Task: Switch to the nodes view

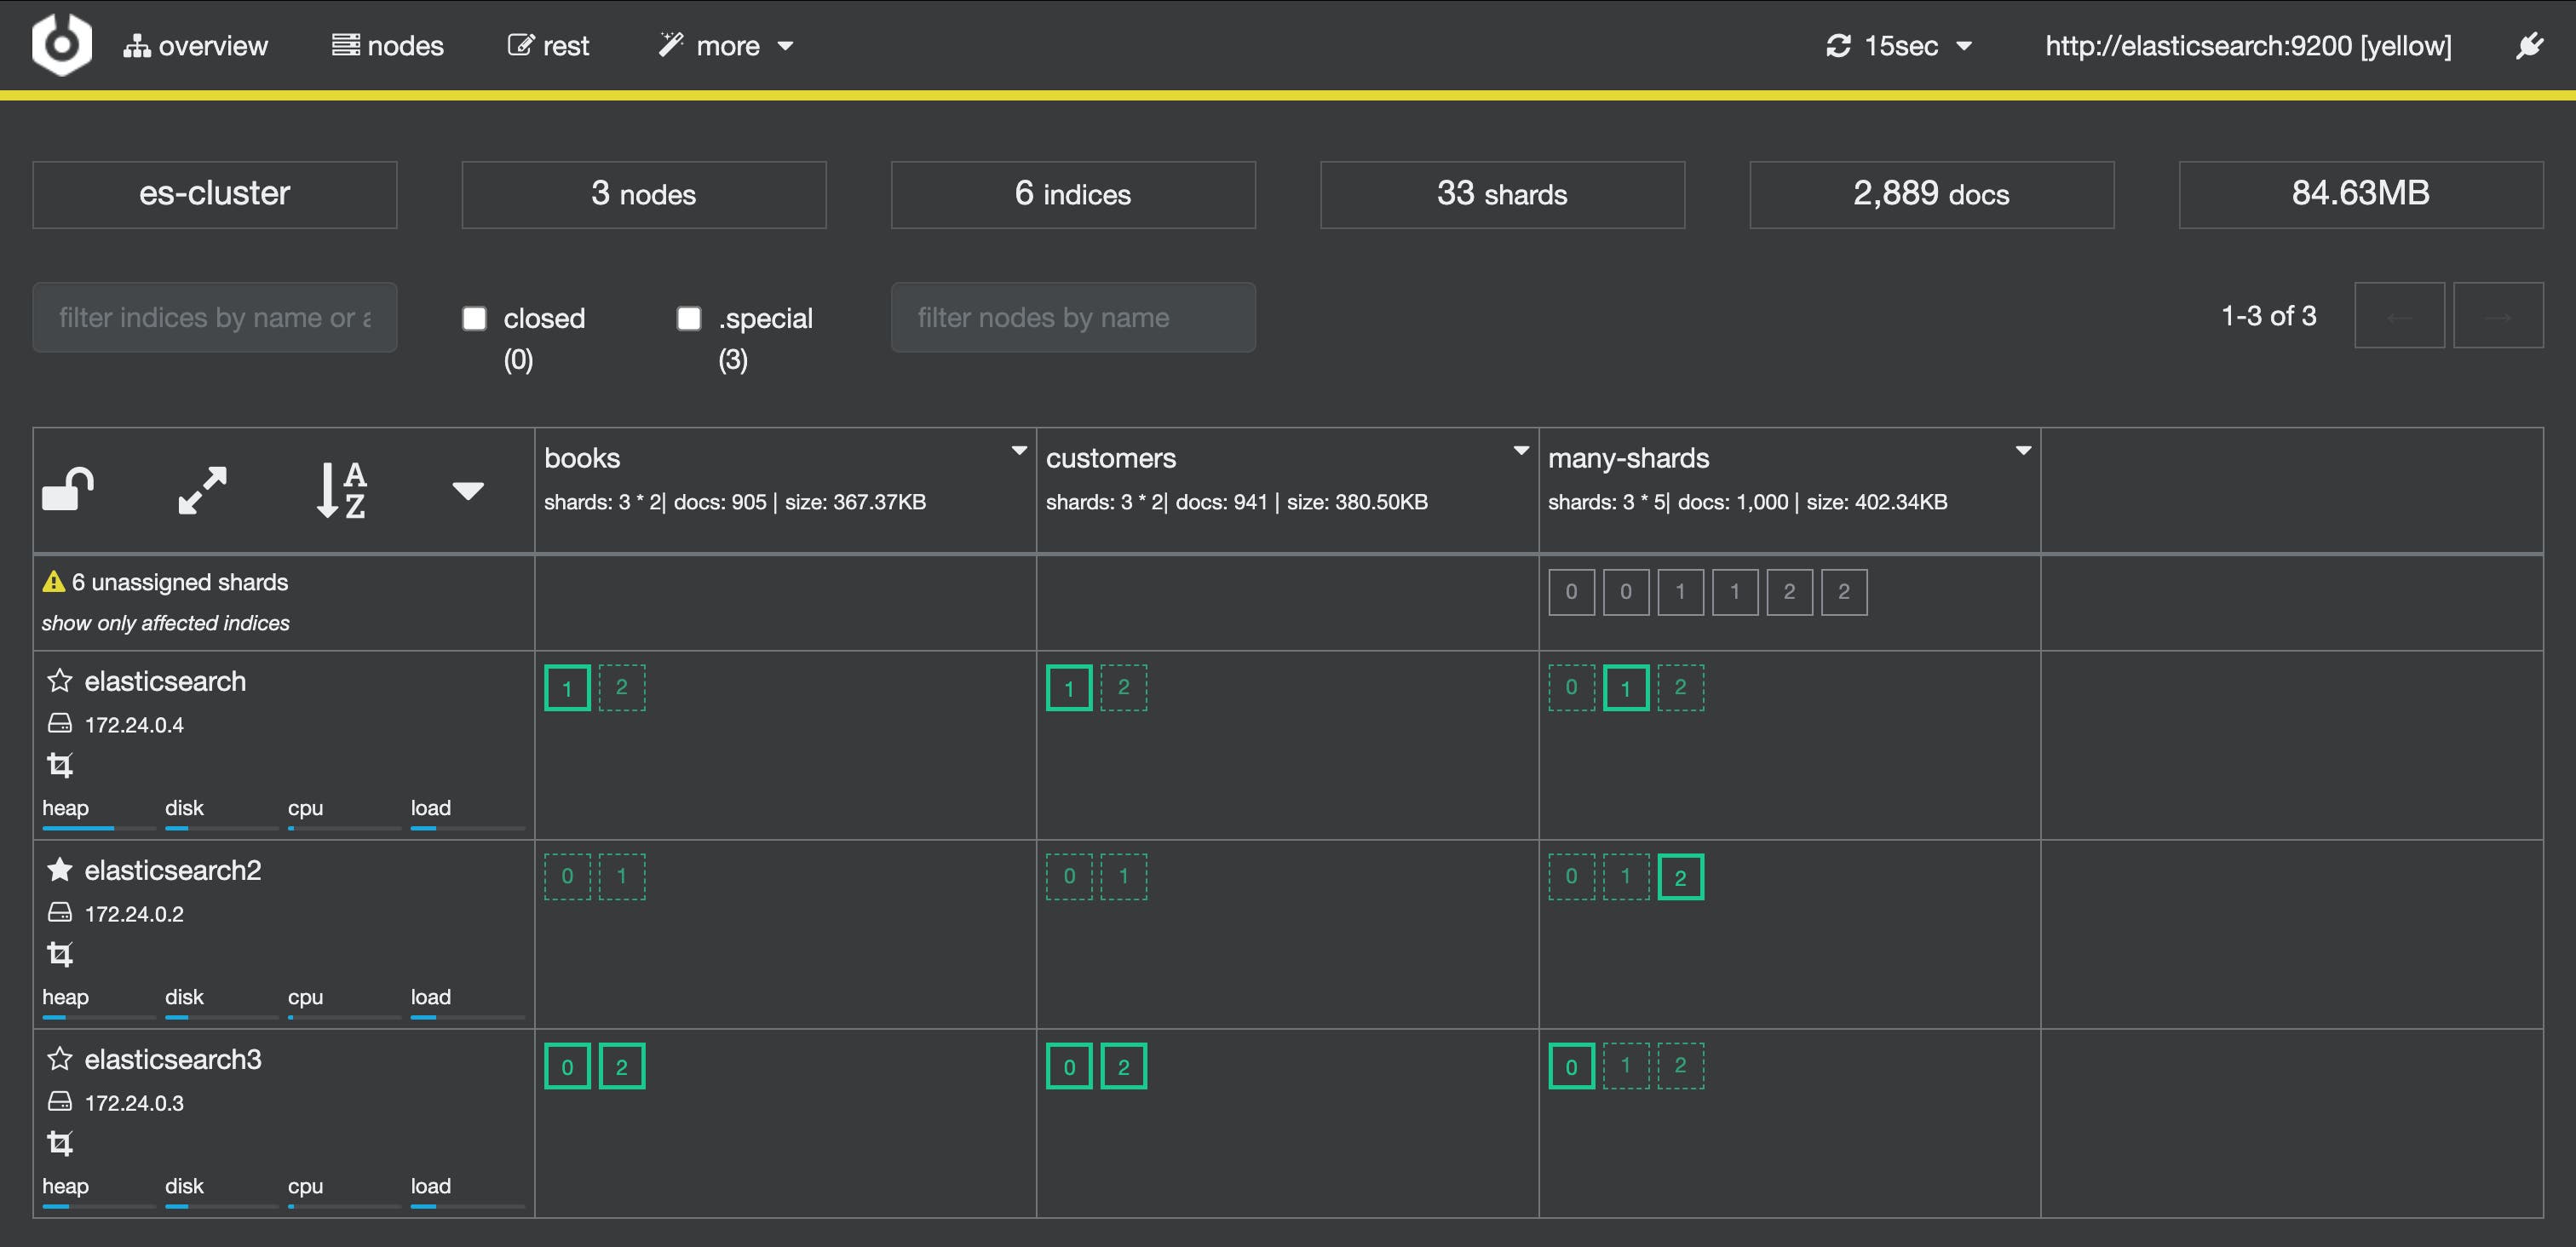Action: pyautogui.click(x=388, y=45)
